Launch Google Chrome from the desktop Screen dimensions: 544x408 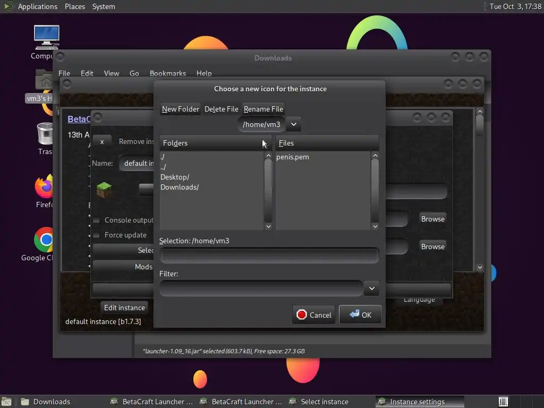(44, 240)
